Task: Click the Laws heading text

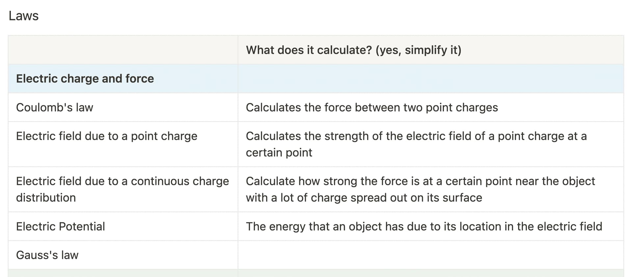Action: 23,16
